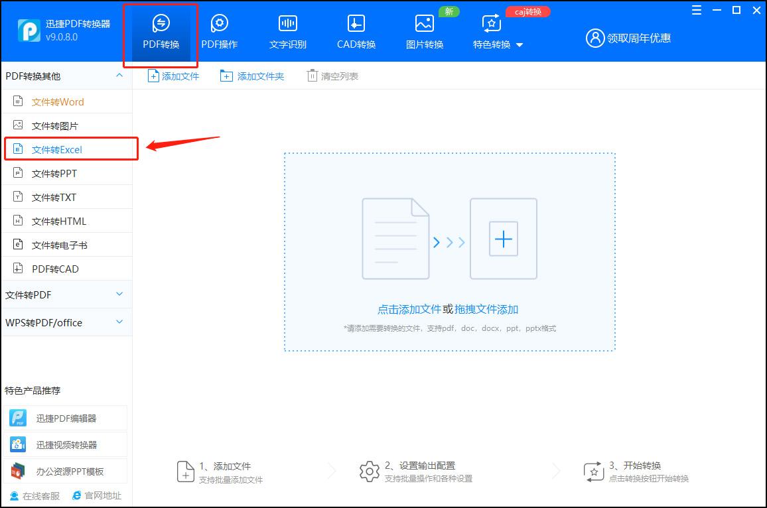Open the hamburger menu at top right
Viewport: 767px width, 508px height.
point(695,10)
